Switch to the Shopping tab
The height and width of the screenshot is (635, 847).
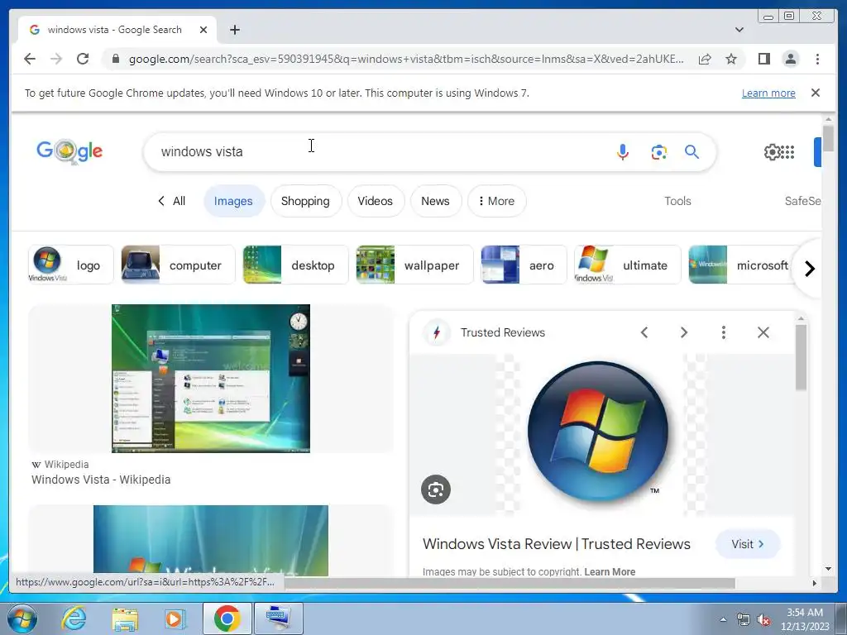(305, 201)
